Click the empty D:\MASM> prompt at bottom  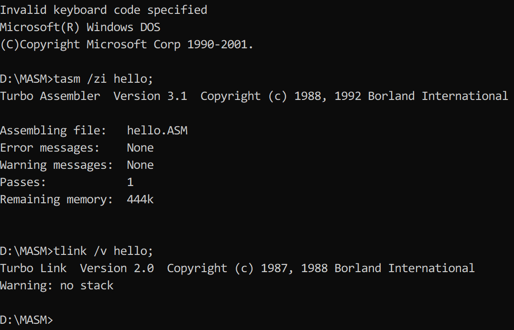pos(27,320)
